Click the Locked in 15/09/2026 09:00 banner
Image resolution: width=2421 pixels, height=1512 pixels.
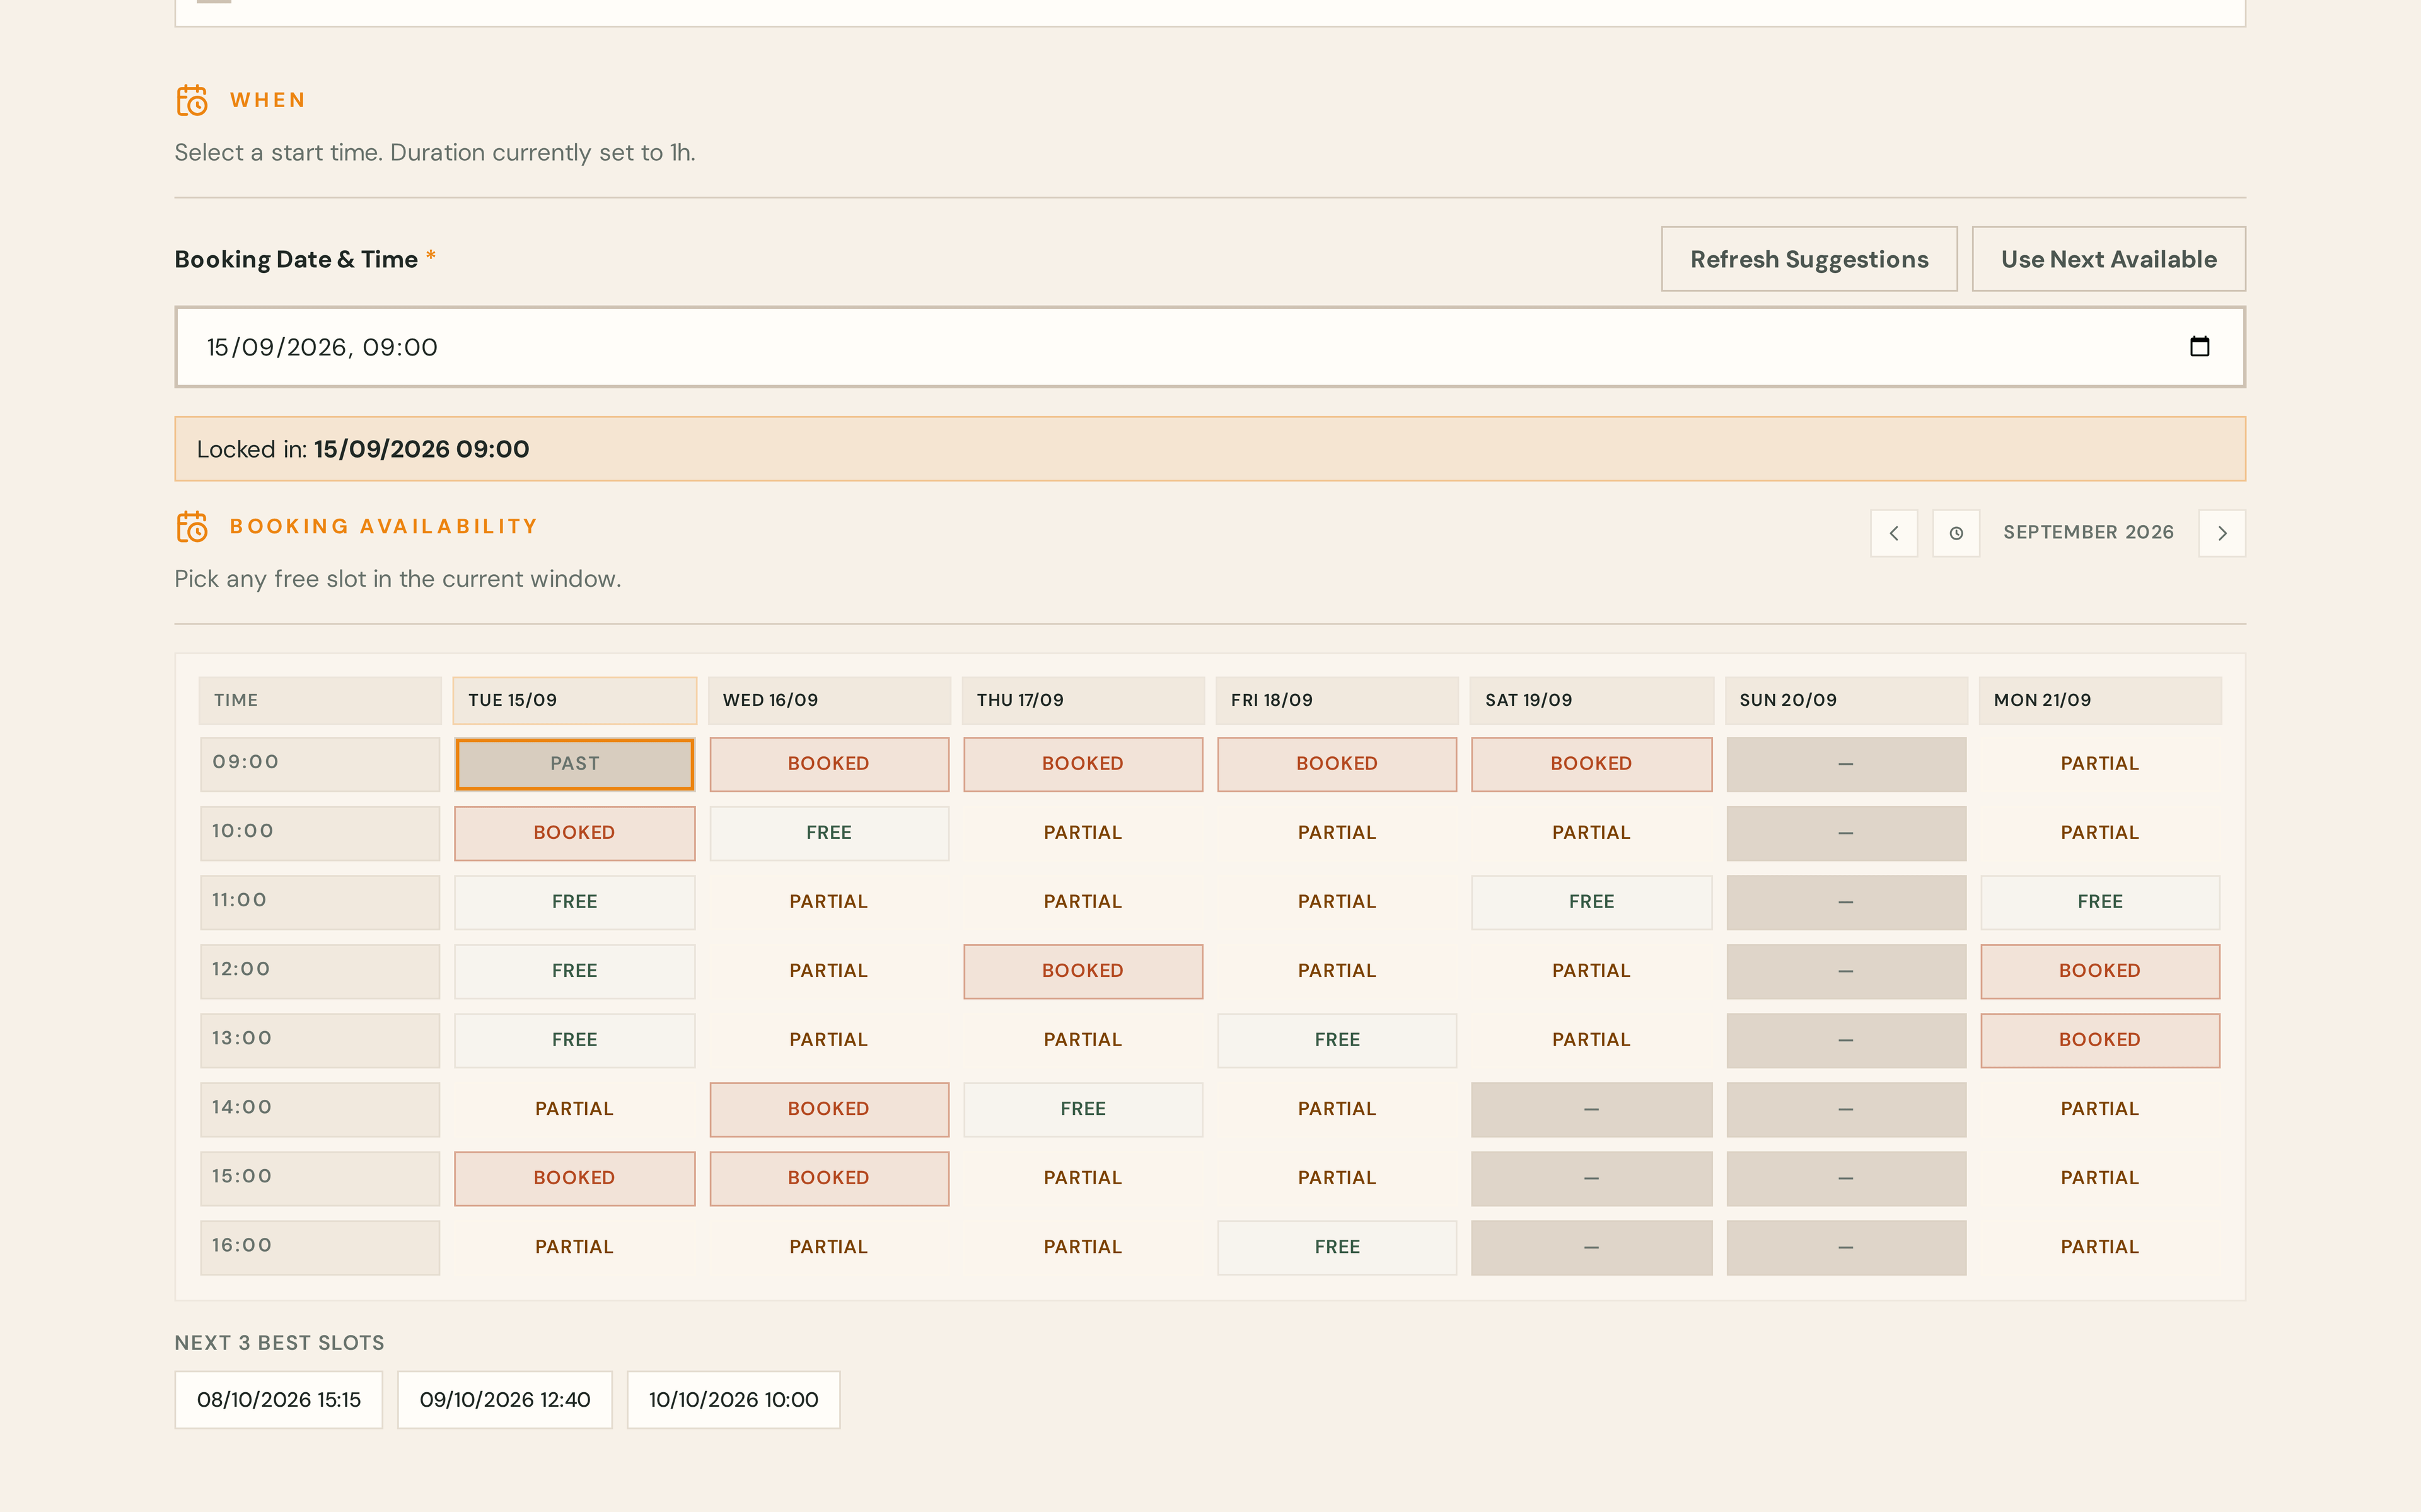tap(1210, 449)
